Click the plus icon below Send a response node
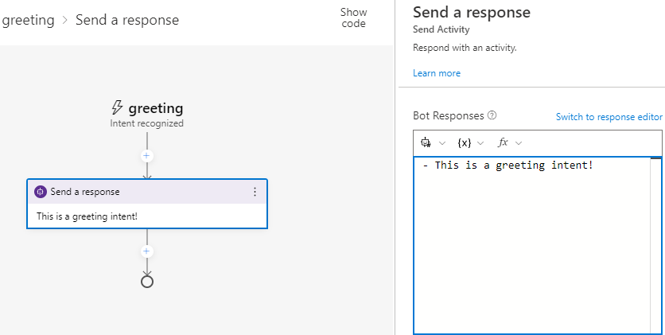Viewport: 665px width, 335px height. (146, 251)
